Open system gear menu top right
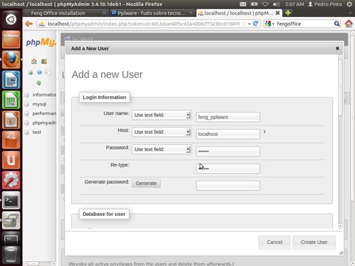The image size is (355, 266). (x=350, y=4)
